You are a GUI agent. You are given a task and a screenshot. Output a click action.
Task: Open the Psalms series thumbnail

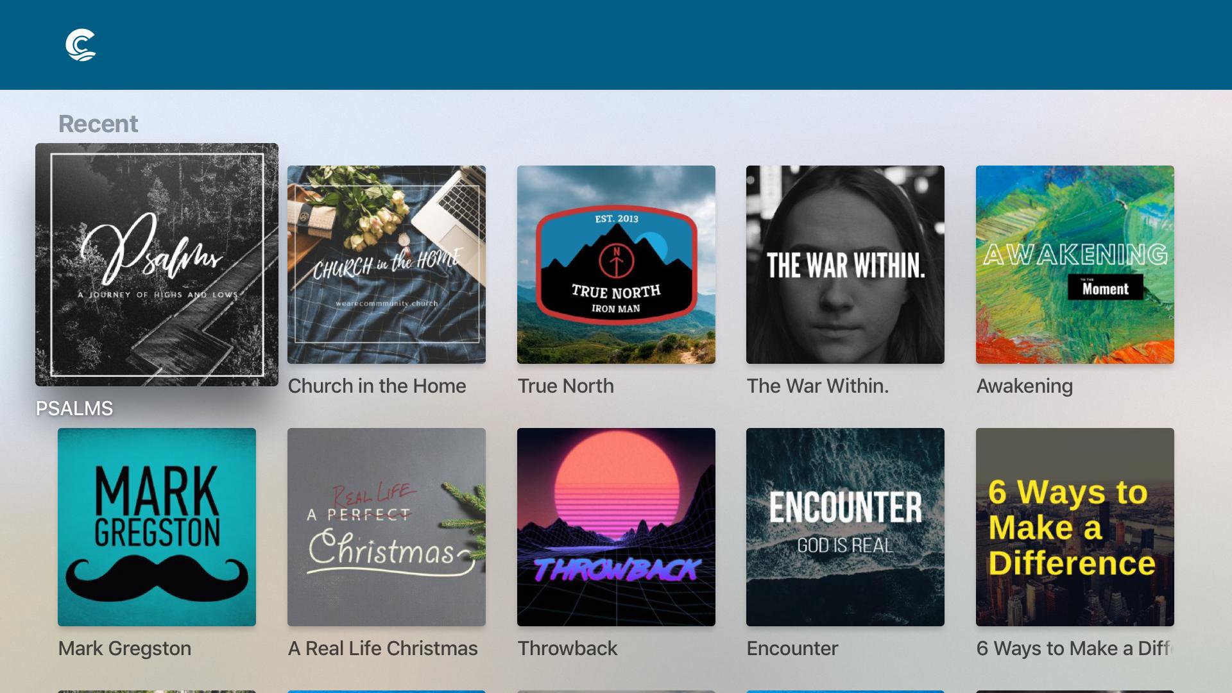(x=157, y=264)
